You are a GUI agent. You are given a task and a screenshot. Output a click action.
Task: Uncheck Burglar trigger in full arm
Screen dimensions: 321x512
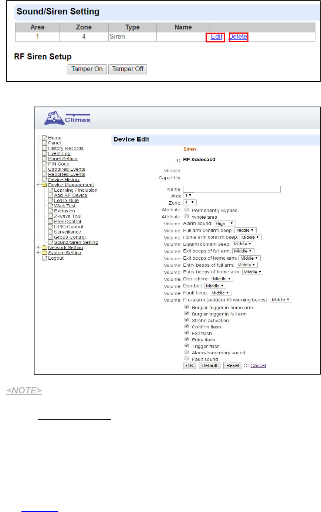(187, 313)
